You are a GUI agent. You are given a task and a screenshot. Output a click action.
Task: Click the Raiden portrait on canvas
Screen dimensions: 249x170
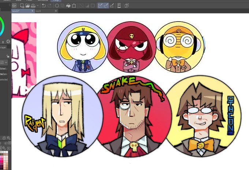point(62,116)
